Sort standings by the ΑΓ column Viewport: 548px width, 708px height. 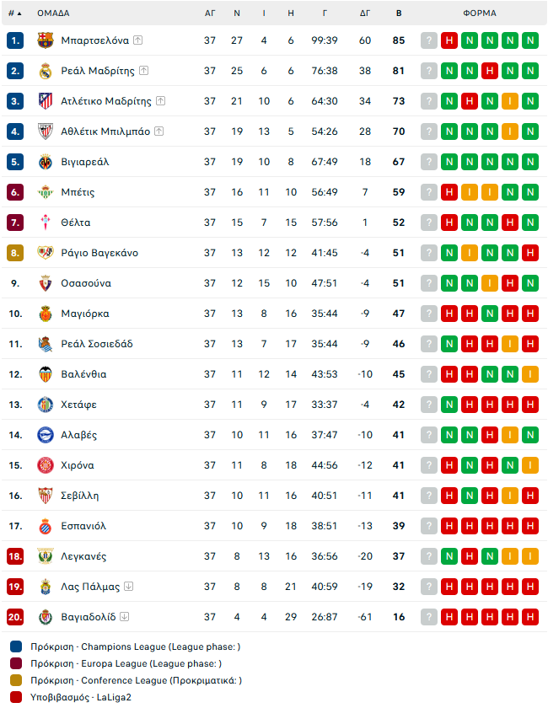pos(210,13)
